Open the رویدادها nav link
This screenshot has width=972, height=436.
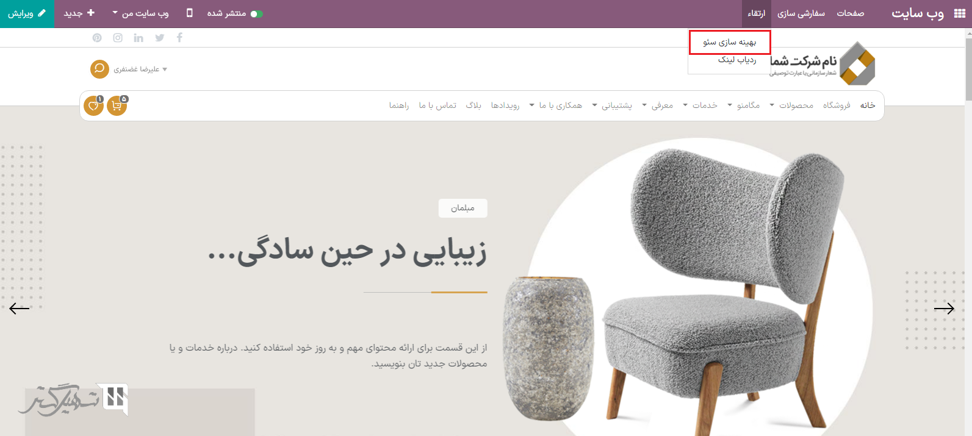pos(505,105)
